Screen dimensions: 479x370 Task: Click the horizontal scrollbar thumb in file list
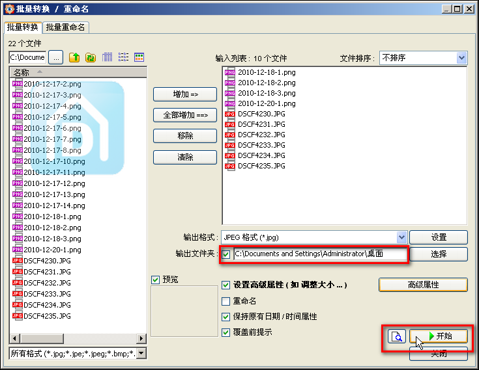coord(42,338)
